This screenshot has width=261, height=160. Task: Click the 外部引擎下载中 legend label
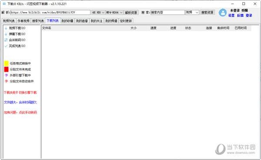[20, 75]
